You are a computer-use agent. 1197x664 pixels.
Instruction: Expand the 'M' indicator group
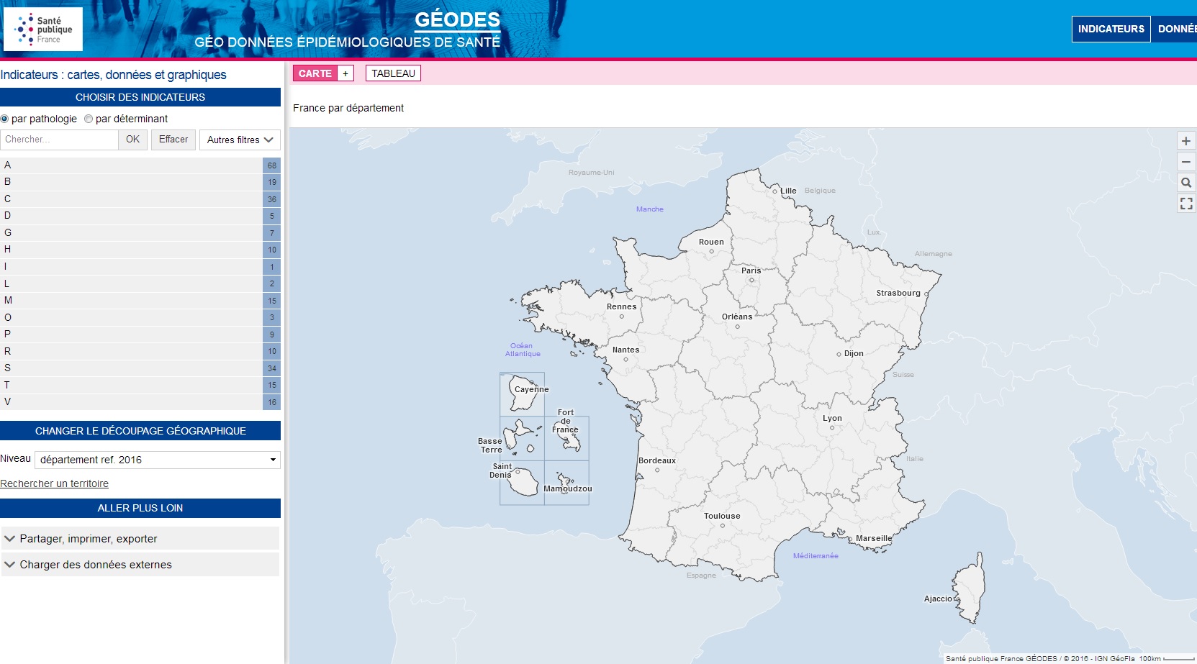click(x=140, y=300)
